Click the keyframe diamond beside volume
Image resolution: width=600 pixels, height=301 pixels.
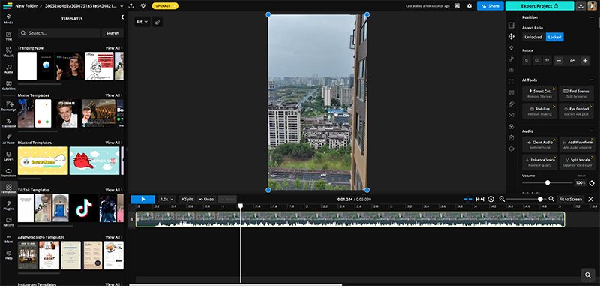click(592, 183)
